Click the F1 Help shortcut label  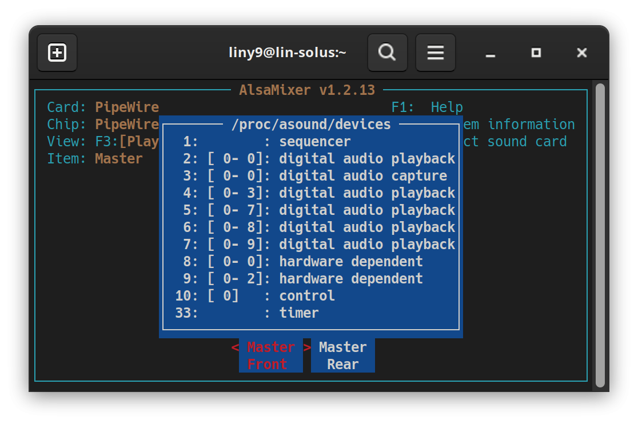[x=426, y=107]
